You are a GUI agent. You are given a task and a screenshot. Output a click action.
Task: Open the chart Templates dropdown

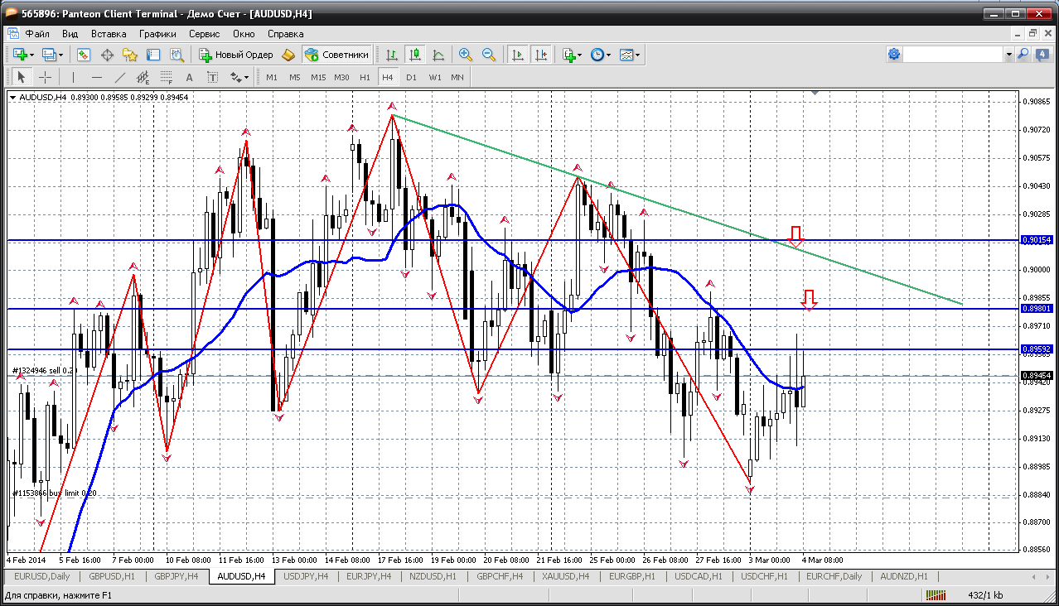tap(630, 55)
